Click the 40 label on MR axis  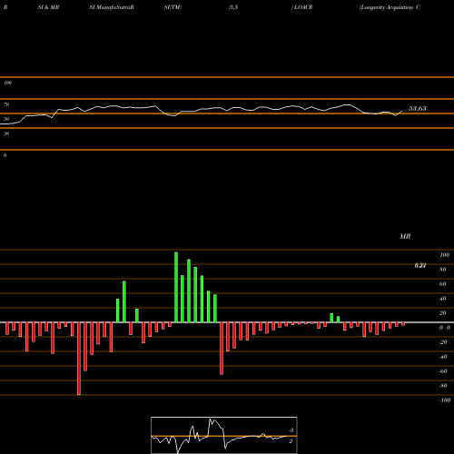pos(443,299)
